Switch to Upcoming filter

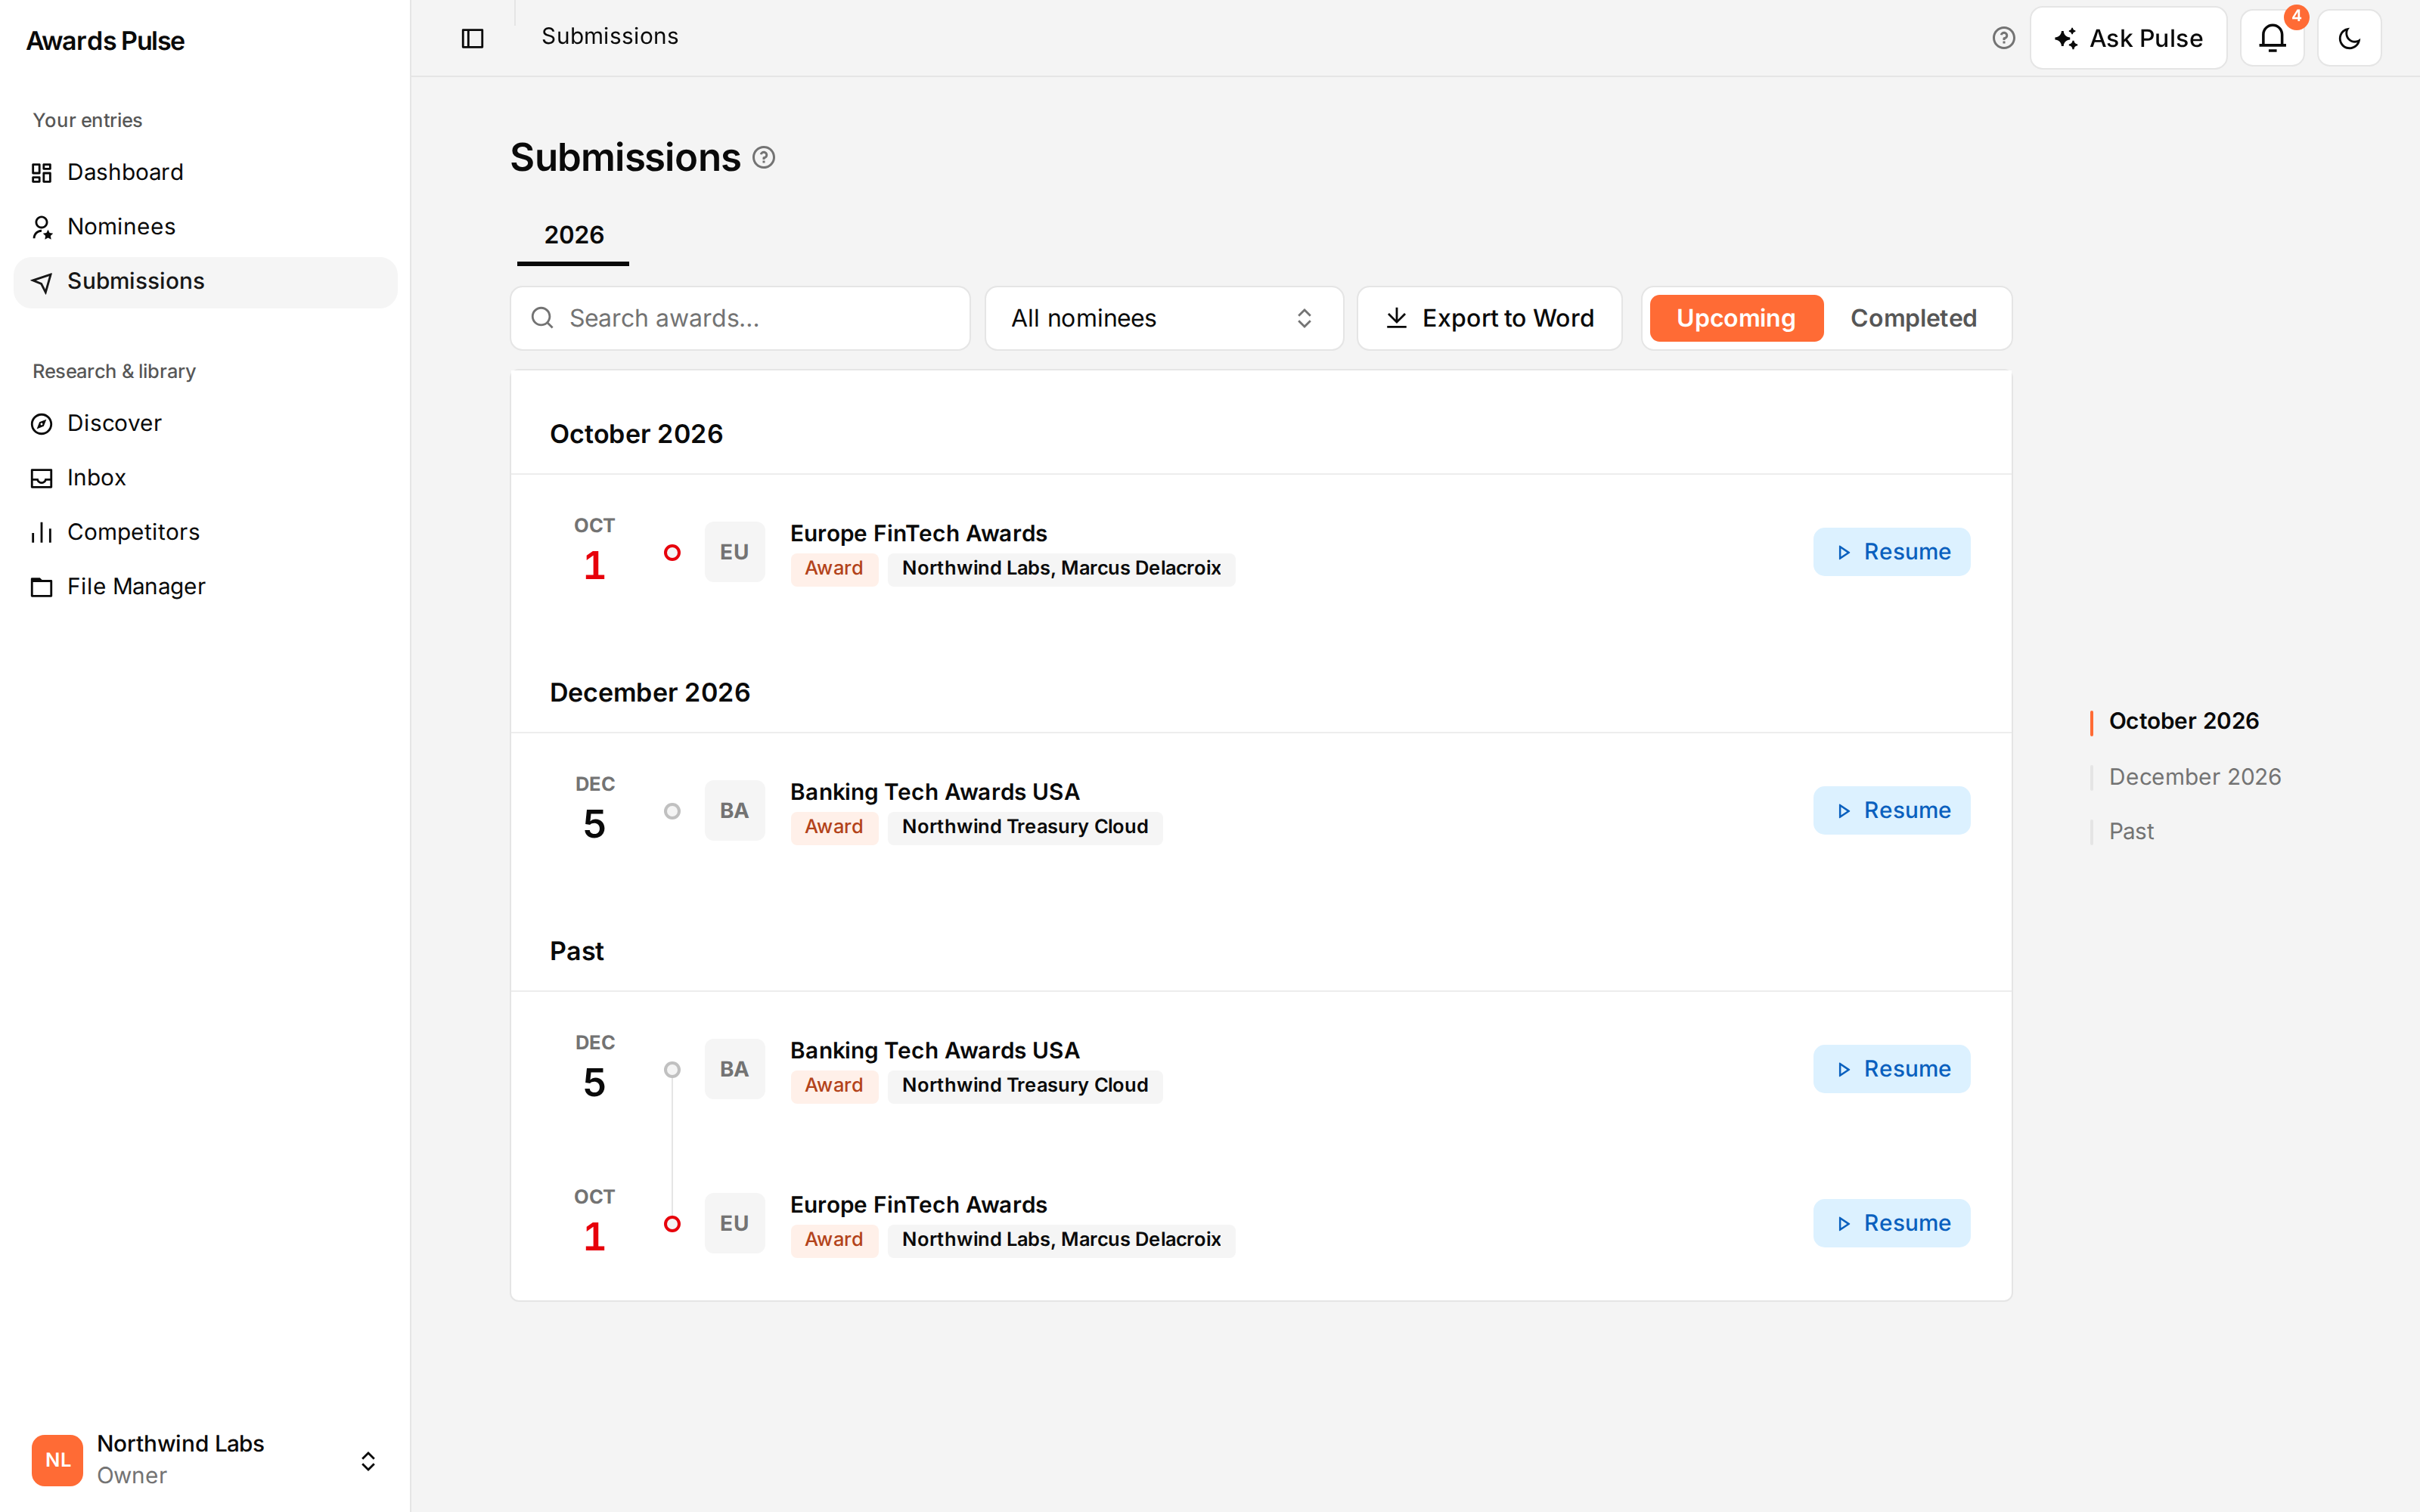click(x=1736, y=318)
